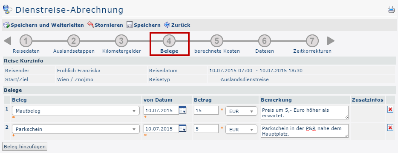398x153 pixels.
Task: Go to previous step with left arrow
Action: 8,40
